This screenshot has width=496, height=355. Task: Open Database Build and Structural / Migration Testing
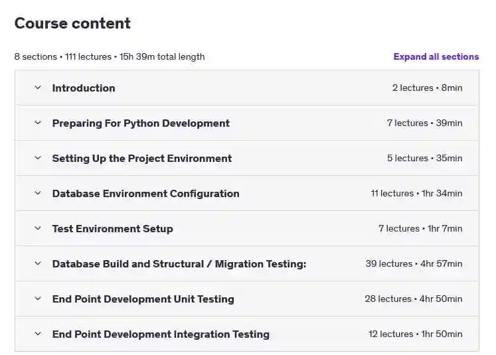coord(179,263)
